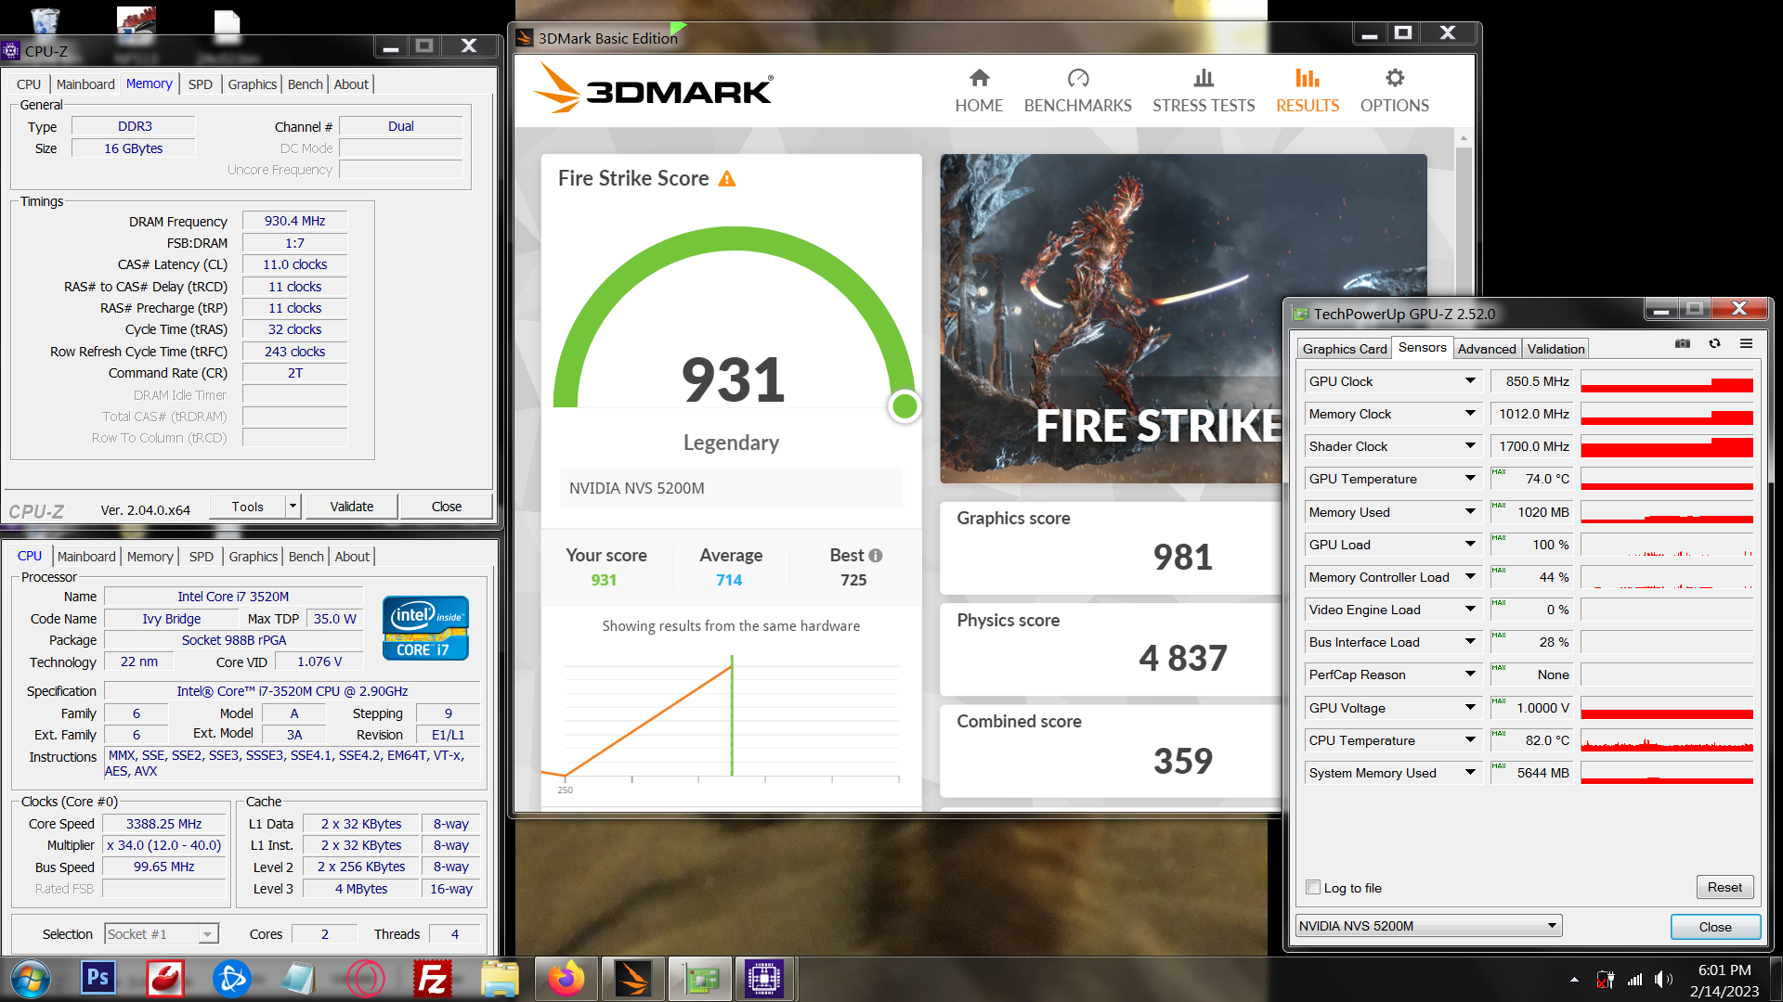Screen dimensions: 1783x1002
Task: Open the Opera browser taskbar icon
Action: coord(365,979)
